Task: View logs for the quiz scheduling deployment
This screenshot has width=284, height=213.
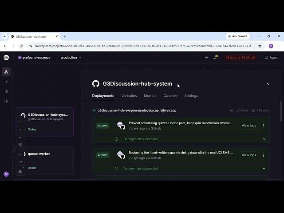Action: pos(249,126)
